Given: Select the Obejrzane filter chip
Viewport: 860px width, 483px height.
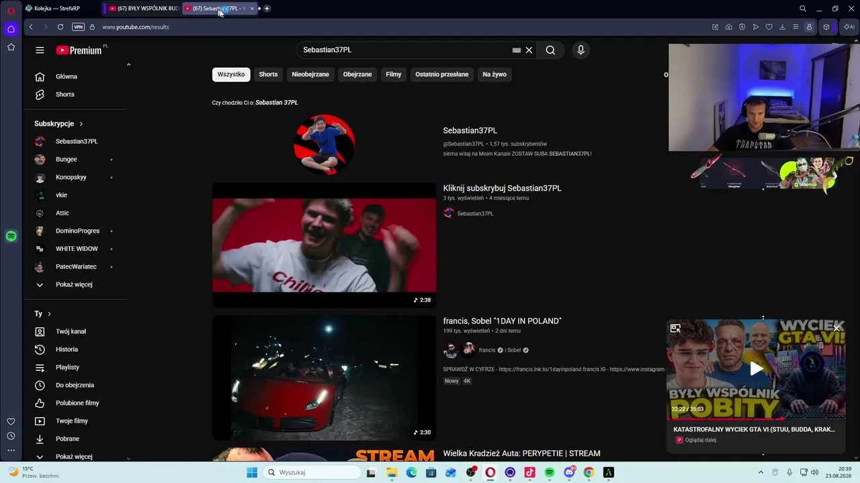Looking at the screenshot, I should (357, 74).
